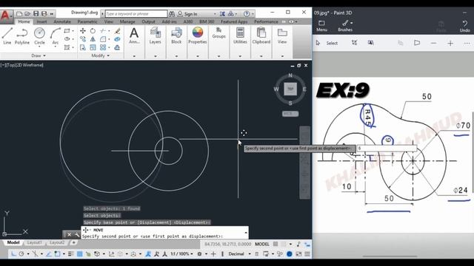Image resolution: width=474 pixels, height=266 pixels.
Task: Open the Parametric ribbon tab
Action: [x=87, y=21]
